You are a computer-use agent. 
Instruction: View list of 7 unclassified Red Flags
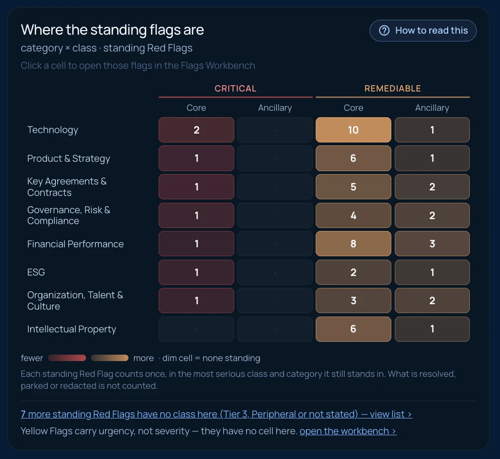click(x=216, y=414)
